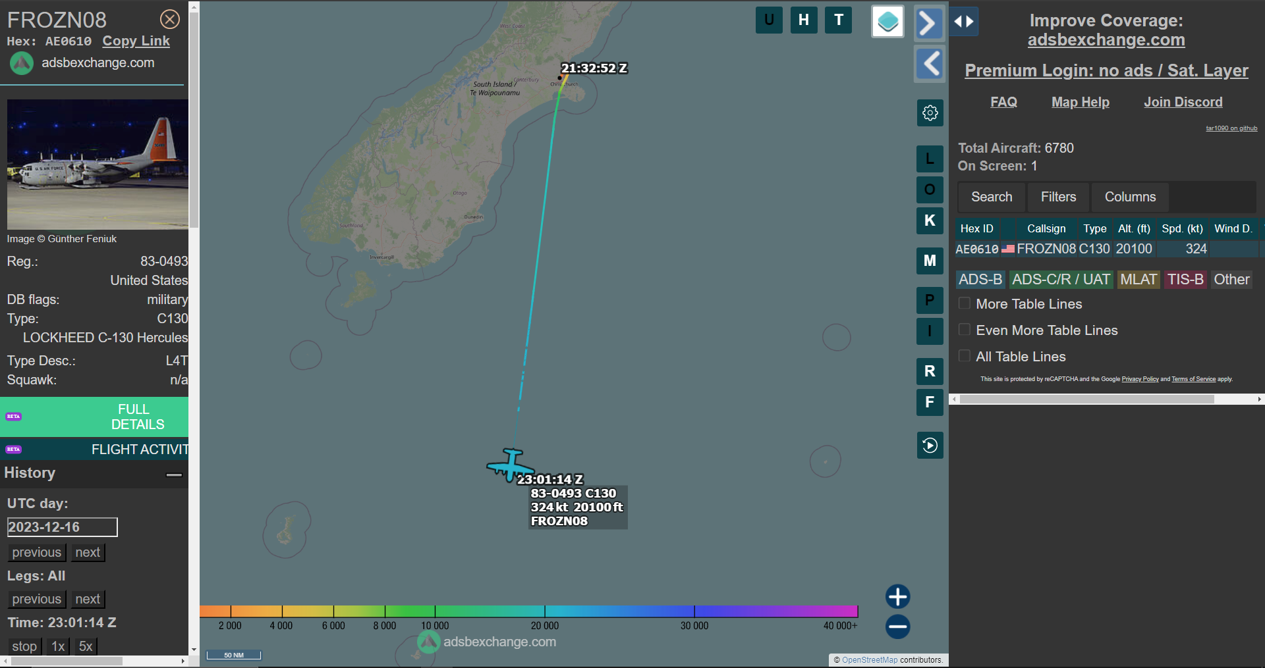Open the Join Discord link
Screen dimensions: 1265x668
[1183, 102]
